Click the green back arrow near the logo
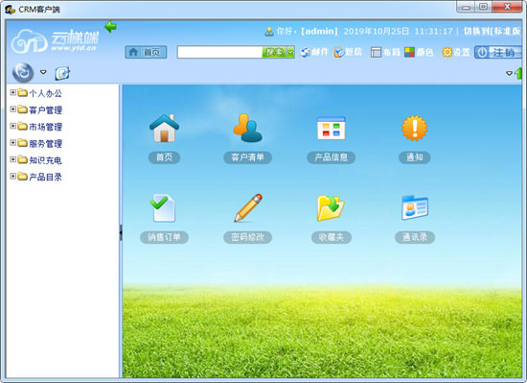This screenshot has width=527, height=383. tap(110, 27)
